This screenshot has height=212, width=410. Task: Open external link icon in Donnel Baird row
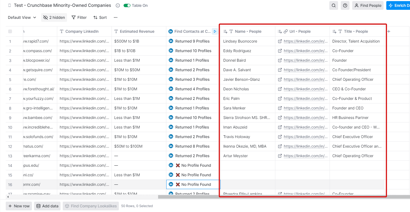pos(280,60)
